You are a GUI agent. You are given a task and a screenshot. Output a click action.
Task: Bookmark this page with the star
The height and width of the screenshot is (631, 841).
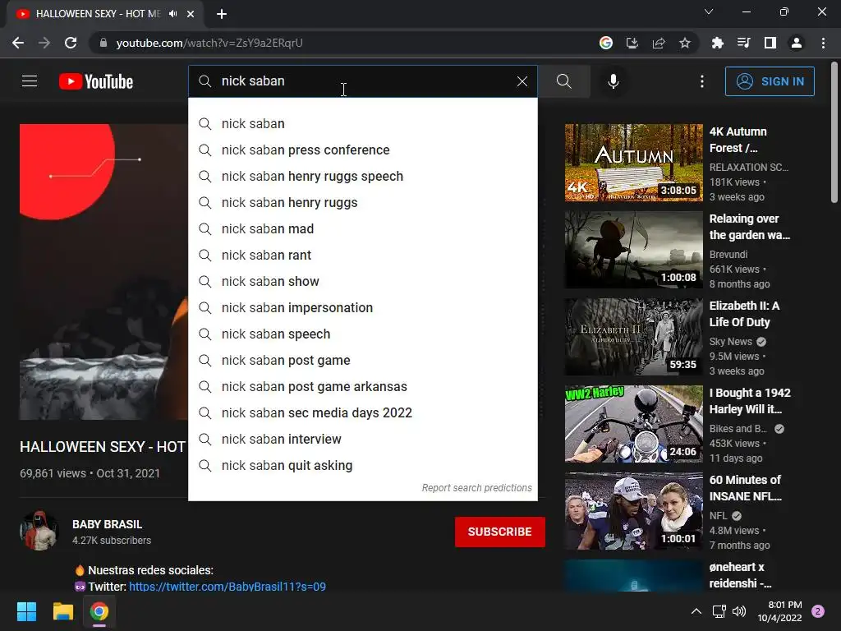685,43
